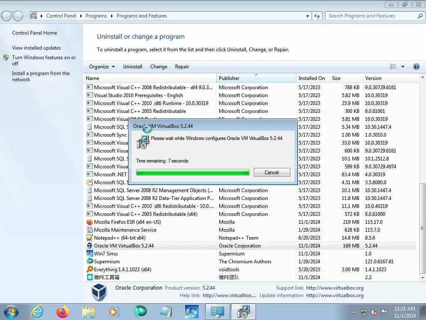Sort the list by Size column
Screen dimensions: 426x320
(x=346, y=78)
